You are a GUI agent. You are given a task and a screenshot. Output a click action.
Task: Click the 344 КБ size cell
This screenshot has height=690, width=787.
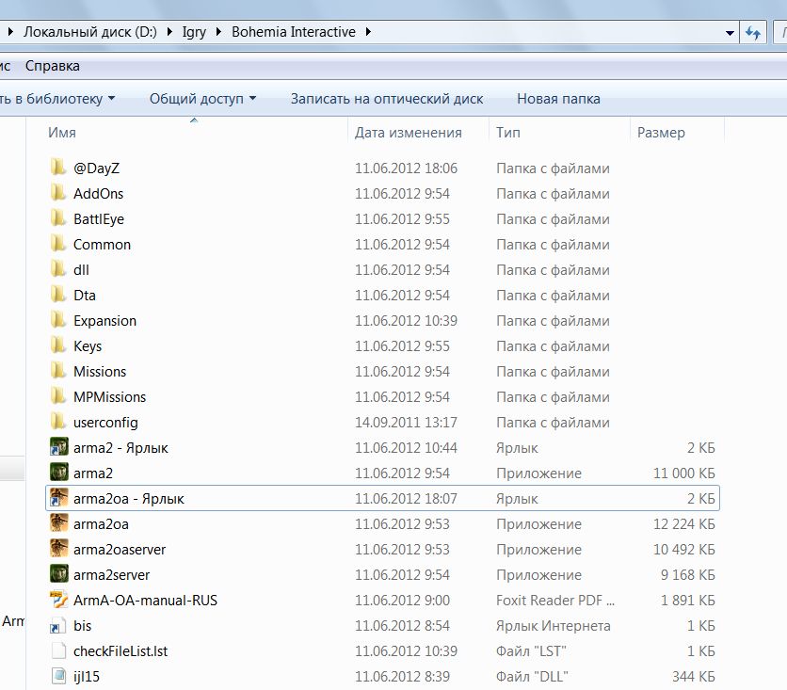pyautogui.click(x=693, y=677)
